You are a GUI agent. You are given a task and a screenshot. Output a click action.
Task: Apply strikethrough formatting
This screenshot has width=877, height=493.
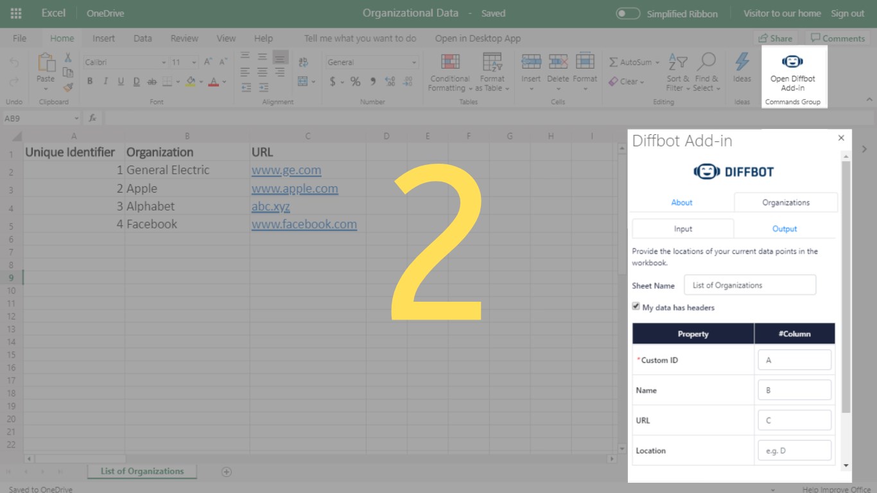[x=152, y=82]
